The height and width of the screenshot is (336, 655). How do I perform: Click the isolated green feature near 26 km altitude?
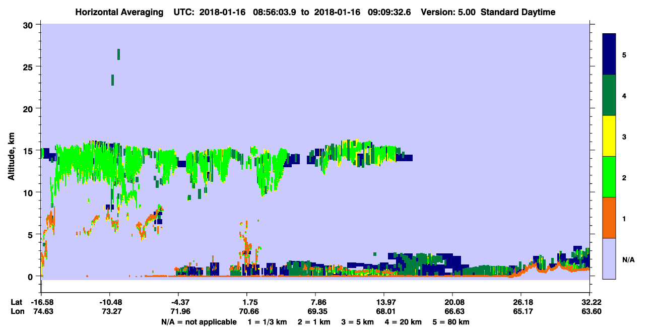(118, 54)
